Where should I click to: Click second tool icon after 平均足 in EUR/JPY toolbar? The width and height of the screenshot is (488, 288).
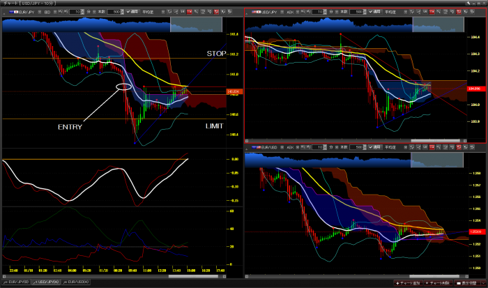click(176, 12)
